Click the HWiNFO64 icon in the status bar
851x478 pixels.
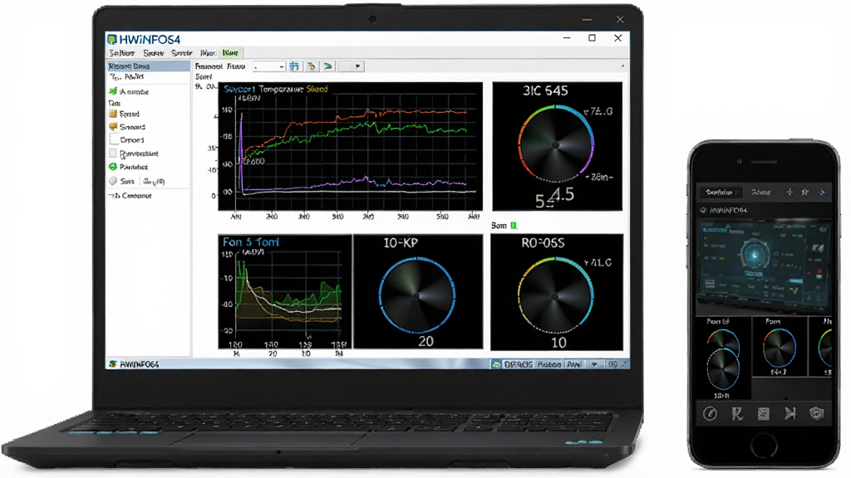(x=113, y=364)
